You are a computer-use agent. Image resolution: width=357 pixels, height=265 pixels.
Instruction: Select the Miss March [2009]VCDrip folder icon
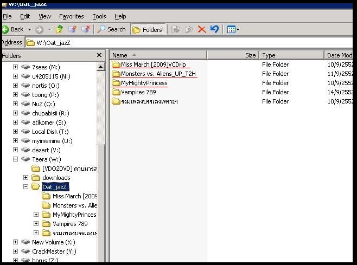tap(116, 64)
